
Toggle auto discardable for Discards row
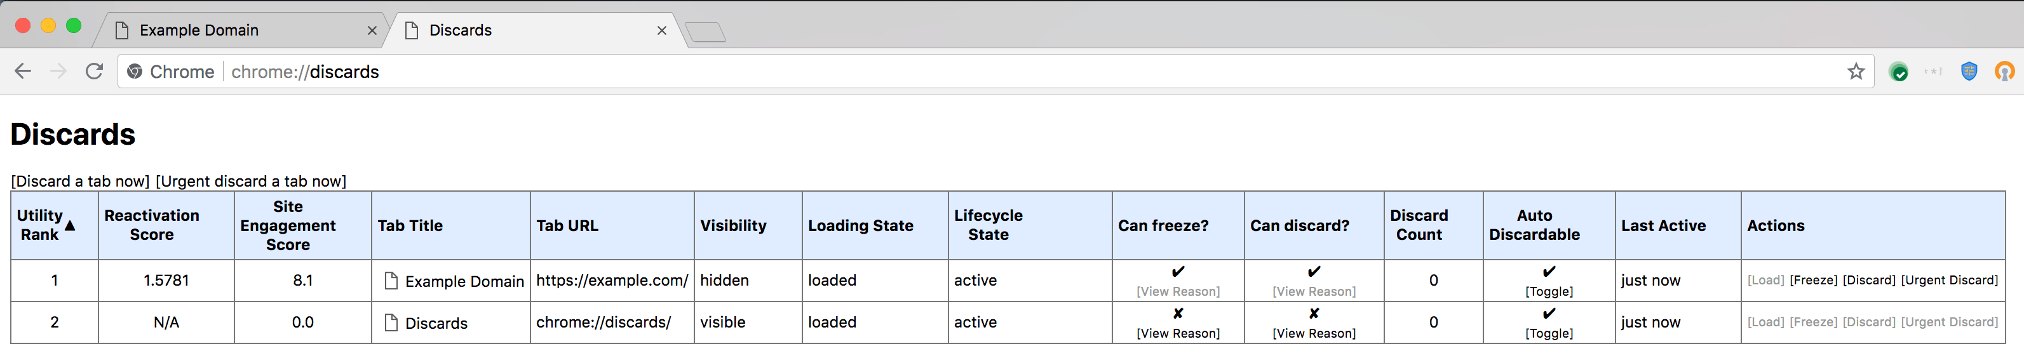click(1549, 333)
